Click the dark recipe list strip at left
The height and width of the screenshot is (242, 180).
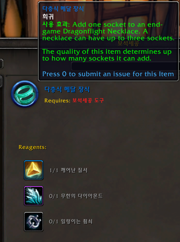(x=2, y=159)
